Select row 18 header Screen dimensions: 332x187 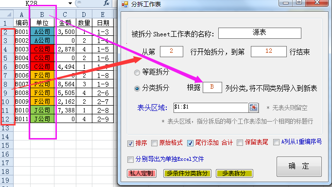[7, 171]
